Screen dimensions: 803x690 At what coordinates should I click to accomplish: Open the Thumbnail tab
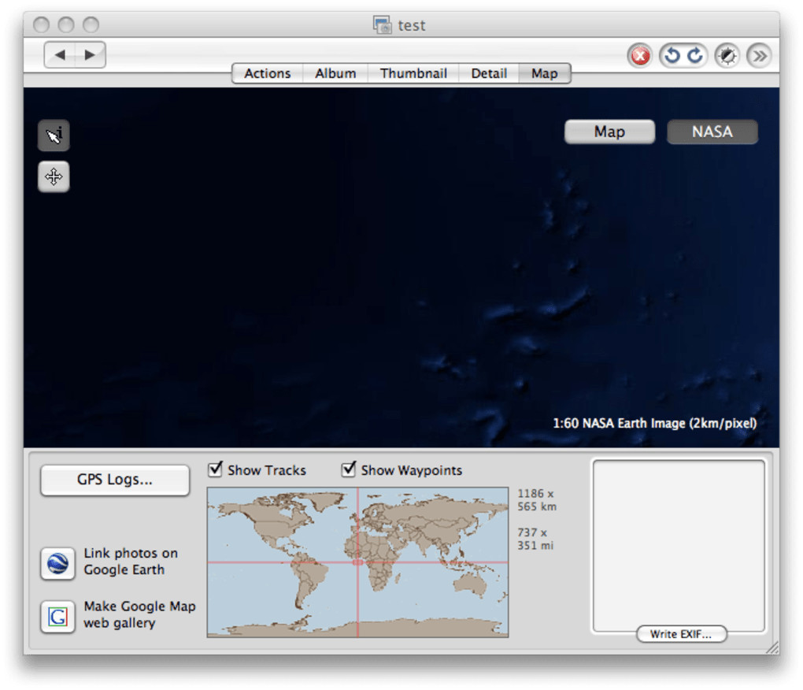[413, 73]
